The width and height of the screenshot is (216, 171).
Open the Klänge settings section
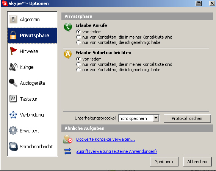tap(32, 67)
